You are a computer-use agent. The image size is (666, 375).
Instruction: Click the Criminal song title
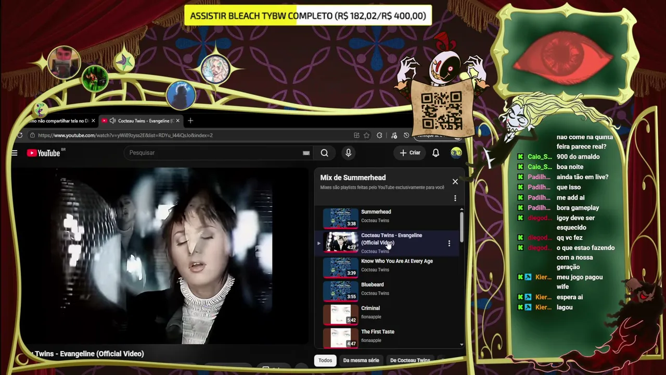[x=370, y=308]
